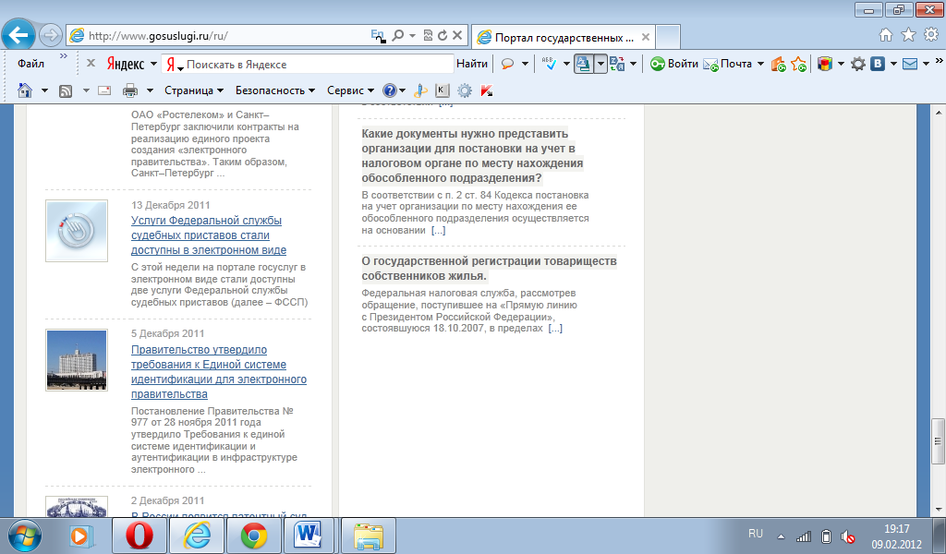Toggle the page translate button on Yandex bar
Screen dimensions: 946x554
584,64
